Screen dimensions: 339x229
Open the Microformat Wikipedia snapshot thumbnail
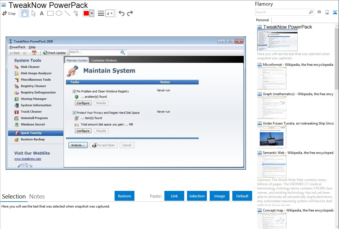(272, 78)
